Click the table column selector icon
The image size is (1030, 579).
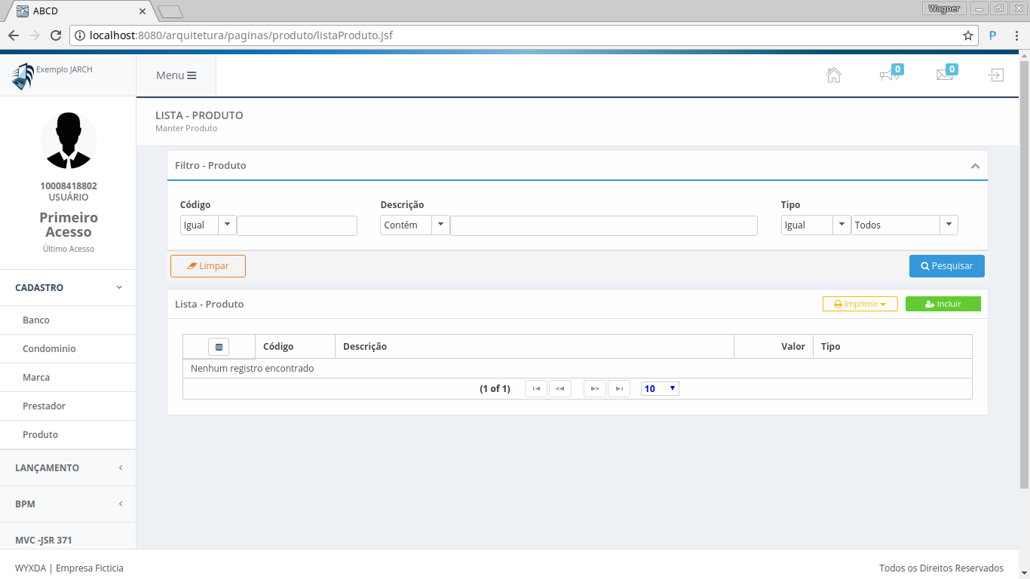point(219,347)
